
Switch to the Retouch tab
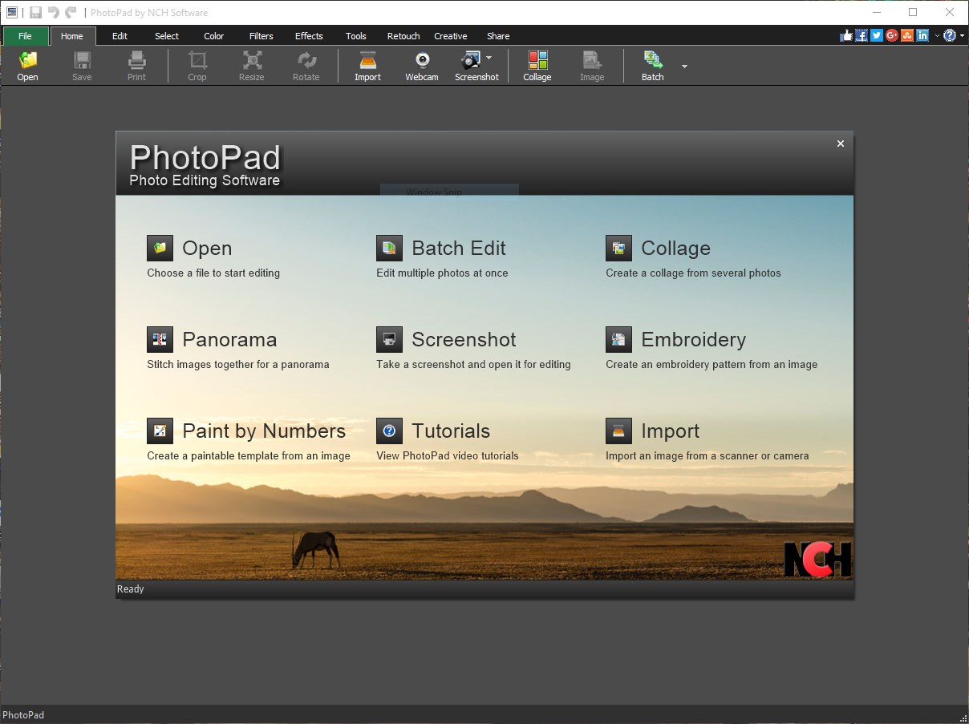click(x=403, y=36)
